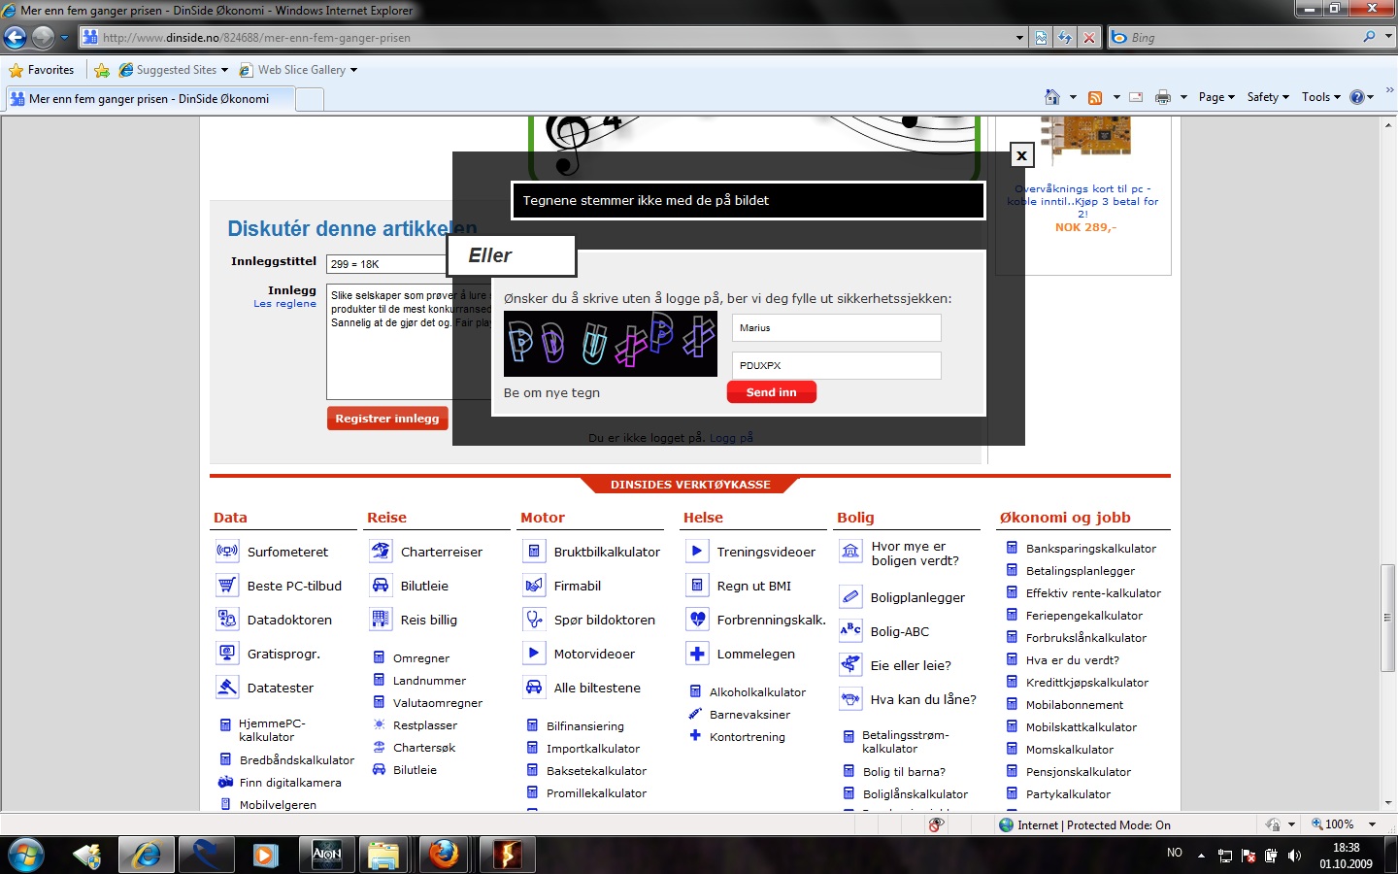Screen dimensions: 1398x874
Task: Click the Bing search magnifier icon
Action: (1369, 37)
